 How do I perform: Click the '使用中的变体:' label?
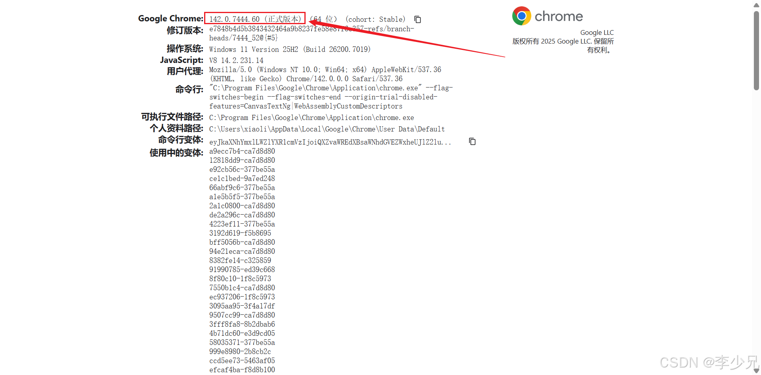pyautogui.click(x=176, y=153)
